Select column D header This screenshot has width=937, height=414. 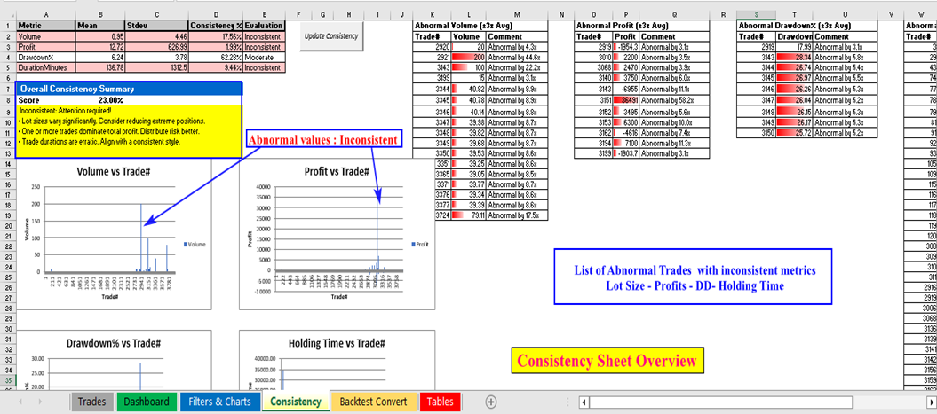coord(216,15)
